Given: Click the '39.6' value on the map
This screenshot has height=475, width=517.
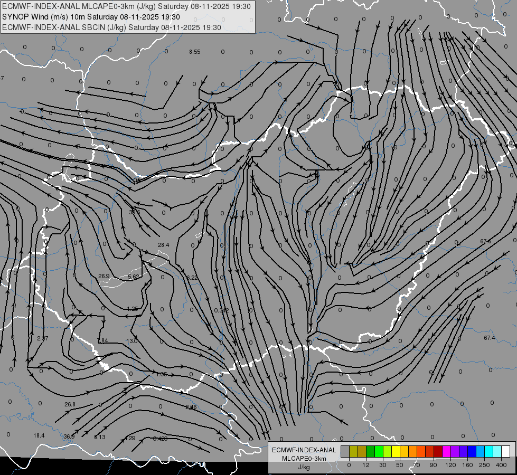Looking at the screenshot, I should click(x=135, y=212).
